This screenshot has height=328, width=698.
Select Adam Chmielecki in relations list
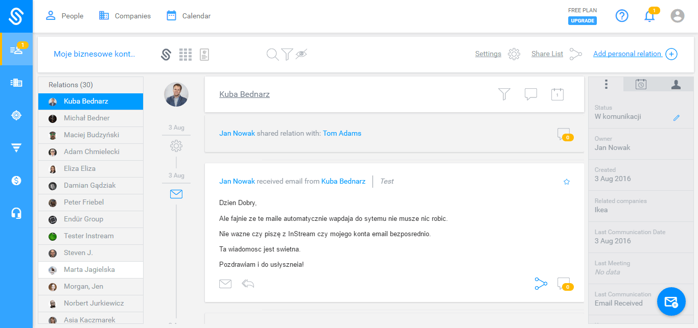(91, 152)
